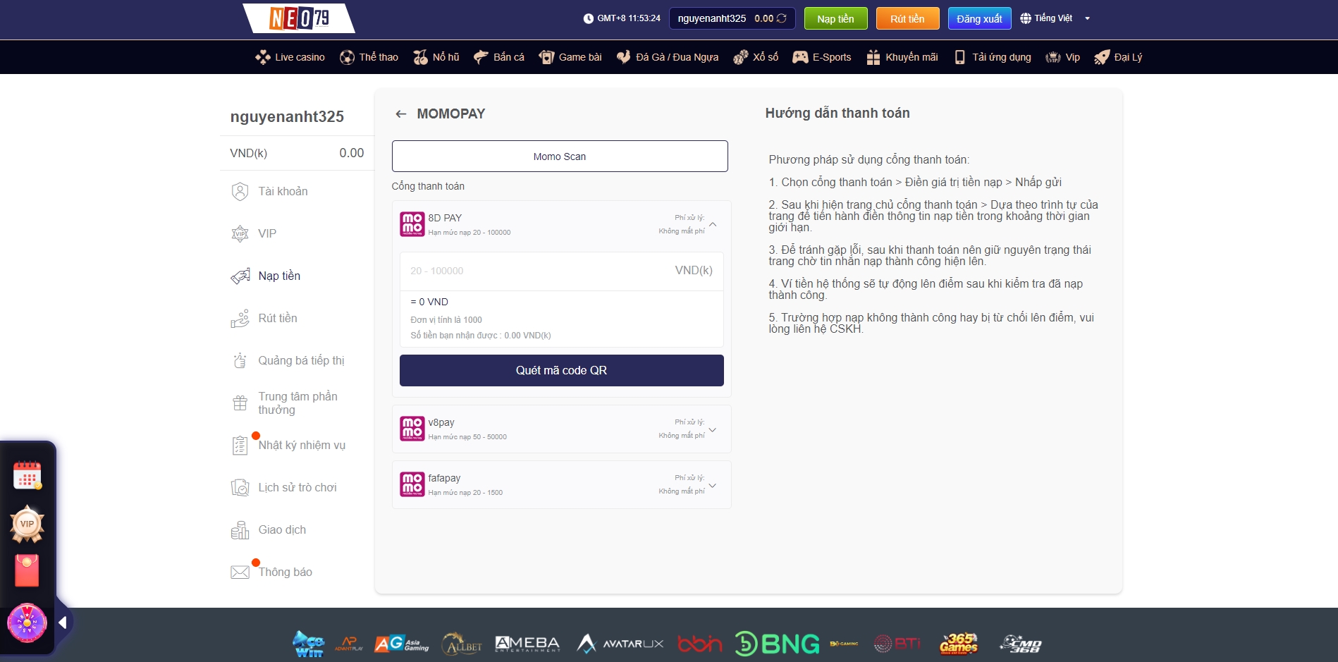The image size is (1338, 662).
Task: Click the BNG provider logo
Action: coord(777,644)
